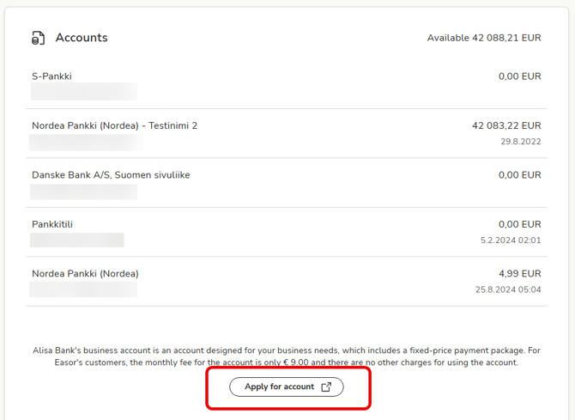Click the timestamp 5.2.2024 02:01
Screen dimensions: 575x420
pyautogui.click(x=511, y=240)
